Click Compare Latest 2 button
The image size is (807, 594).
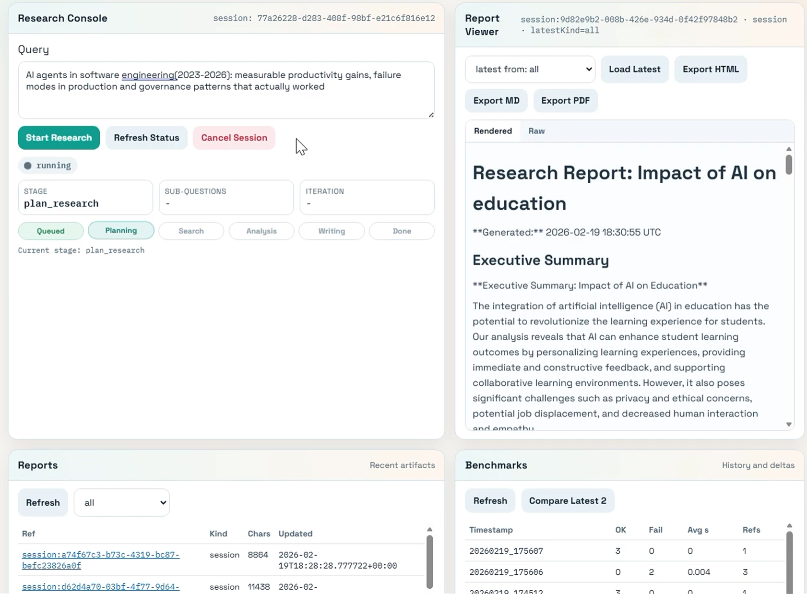[x=568, y=500]
